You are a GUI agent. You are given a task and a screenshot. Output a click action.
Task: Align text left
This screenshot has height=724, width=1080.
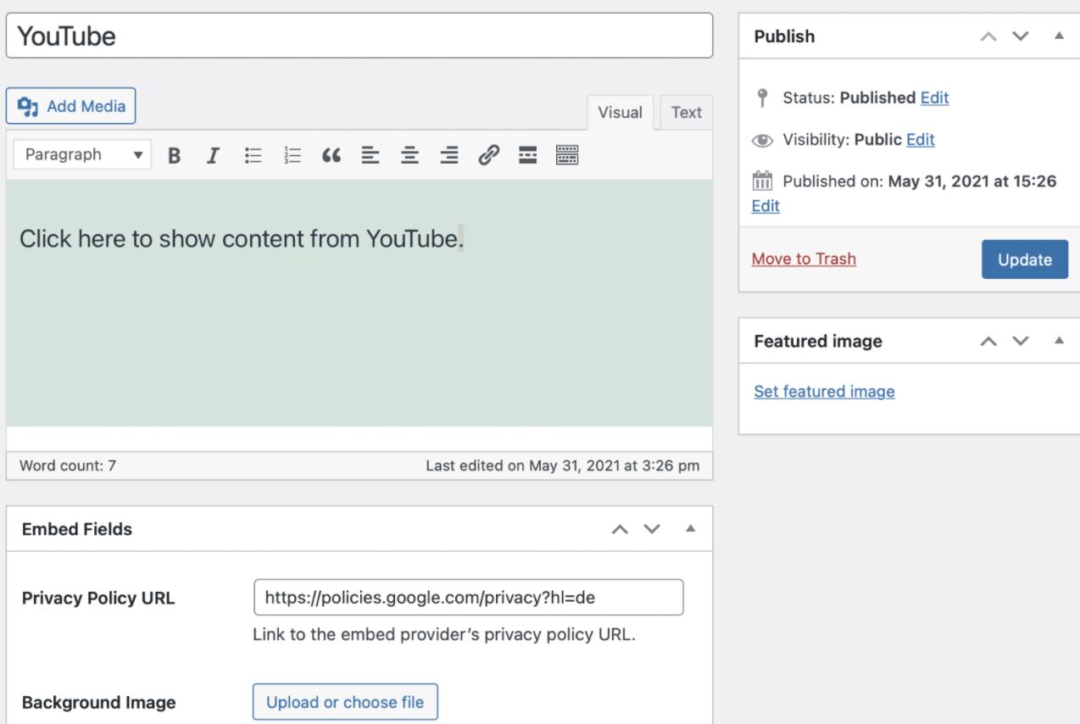click(370, 155)
